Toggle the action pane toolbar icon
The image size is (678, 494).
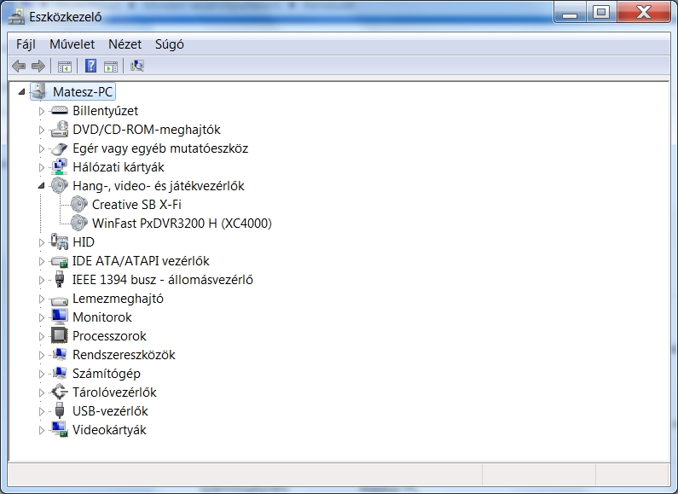[111, 67]
